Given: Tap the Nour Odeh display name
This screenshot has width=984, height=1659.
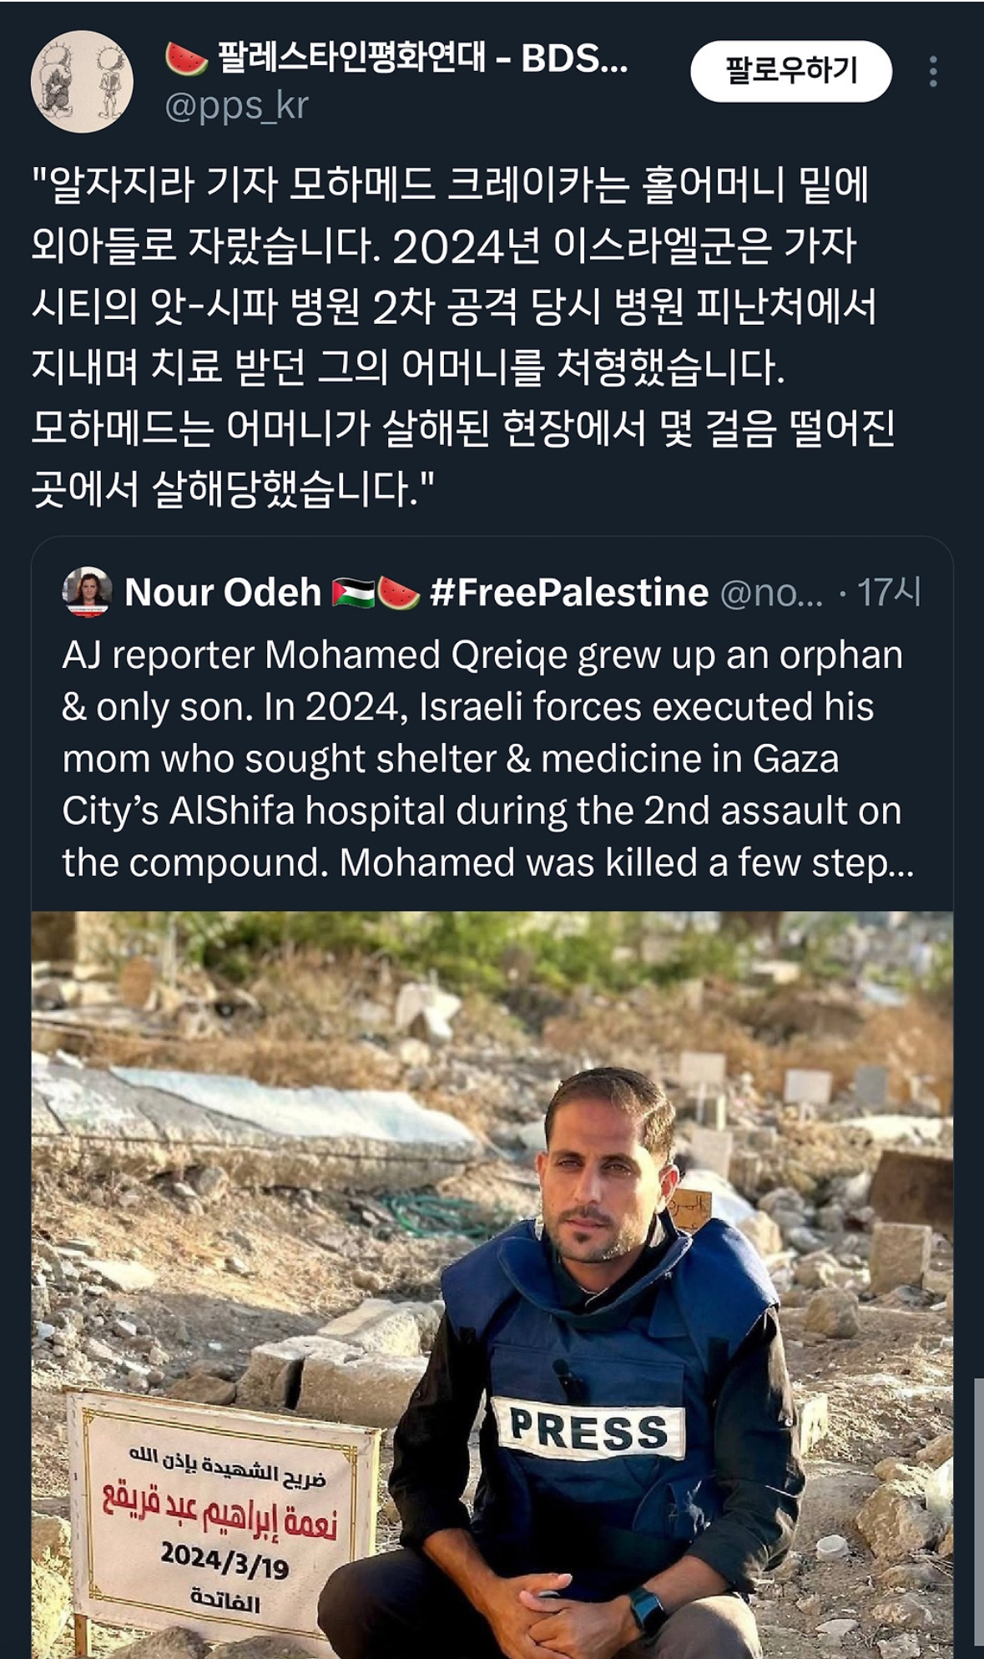Looking at the screenshot, I should [x=223, y=592].
